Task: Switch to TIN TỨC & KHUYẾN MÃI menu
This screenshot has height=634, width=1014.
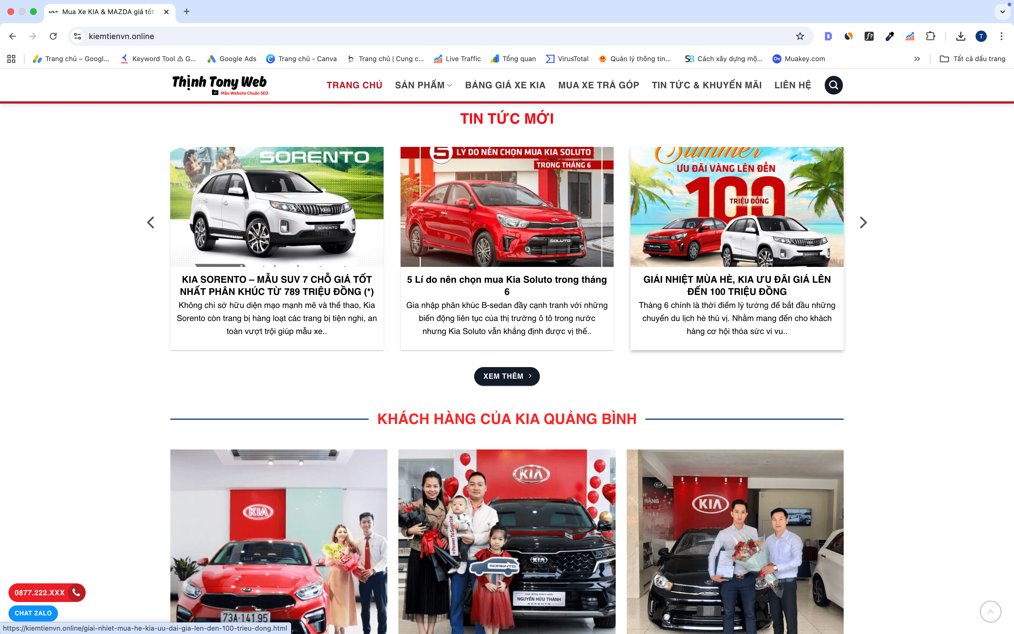Action: (x=706, y=85)
